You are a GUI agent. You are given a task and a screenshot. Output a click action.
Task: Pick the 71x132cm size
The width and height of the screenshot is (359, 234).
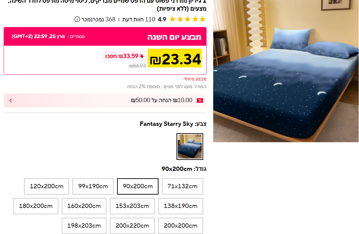[183, 186]
